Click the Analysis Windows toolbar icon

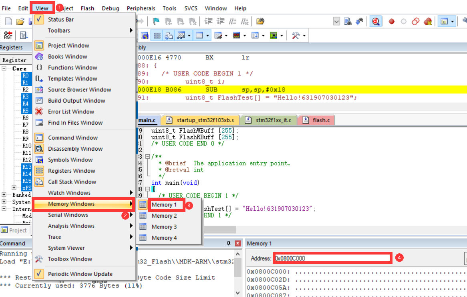click(x=236, y=36)
